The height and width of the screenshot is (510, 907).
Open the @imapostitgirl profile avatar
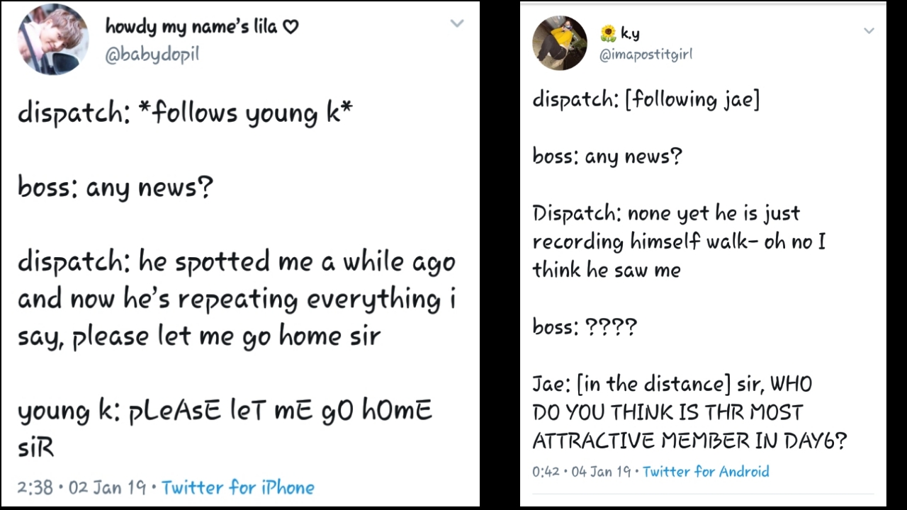560,43
